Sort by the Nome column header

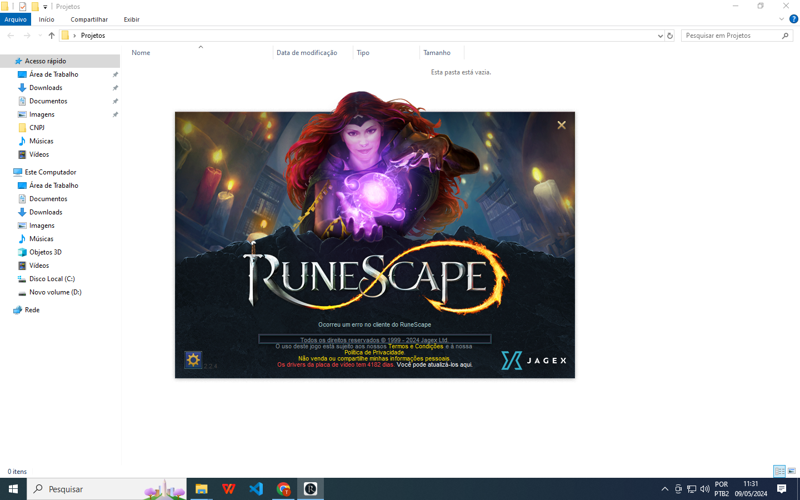(x=141, y=53)
